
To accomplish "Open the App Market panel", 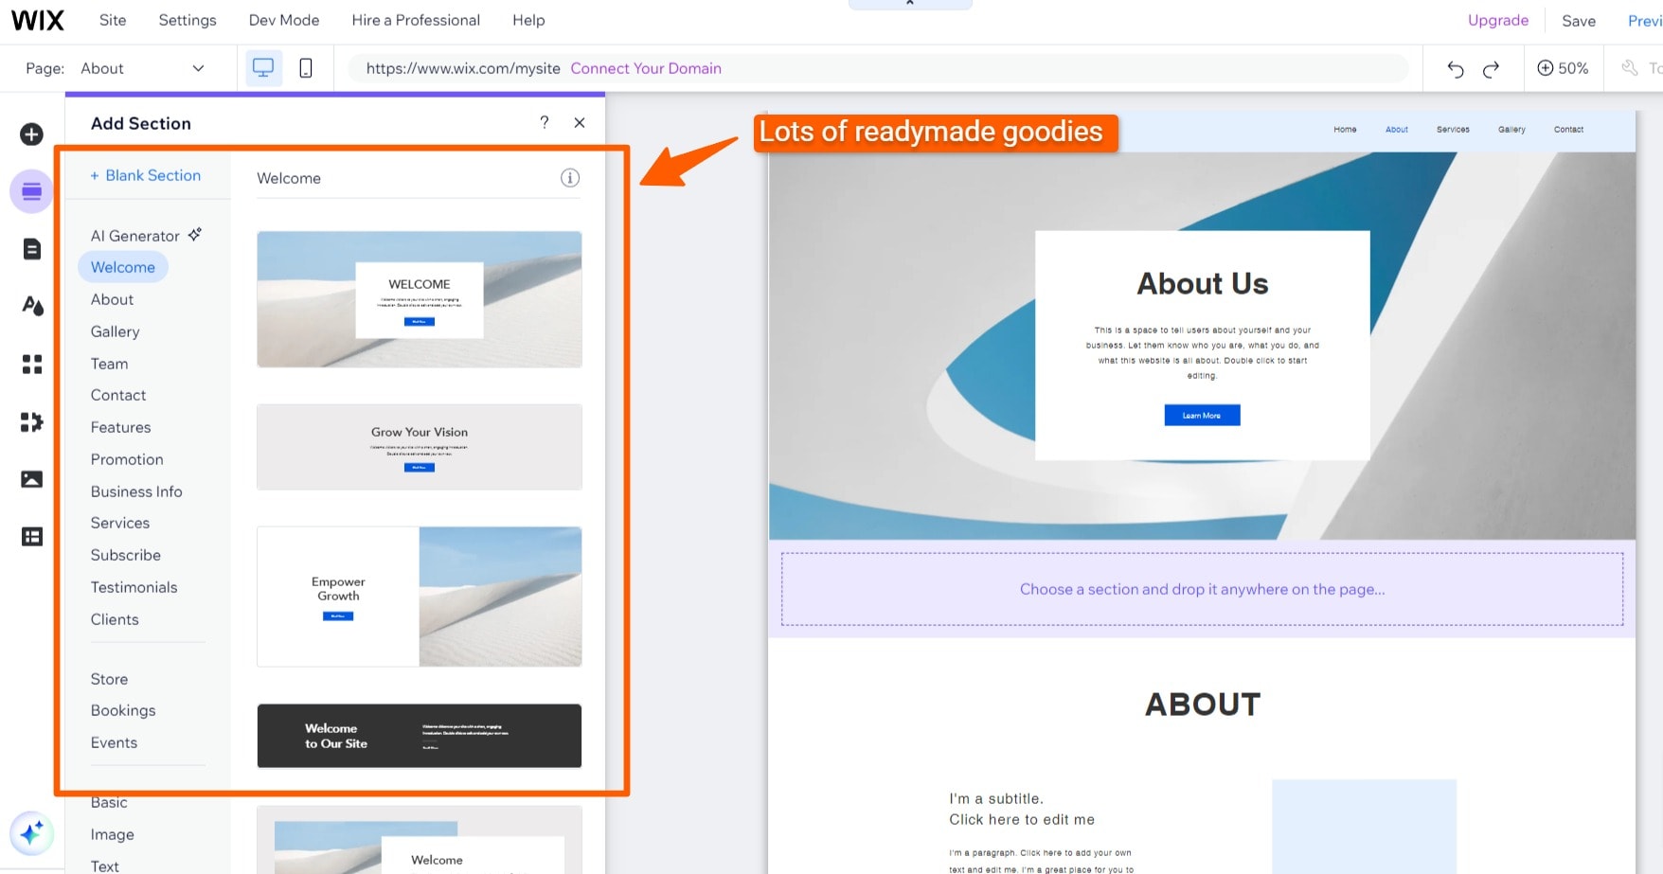I will point(31,421).
